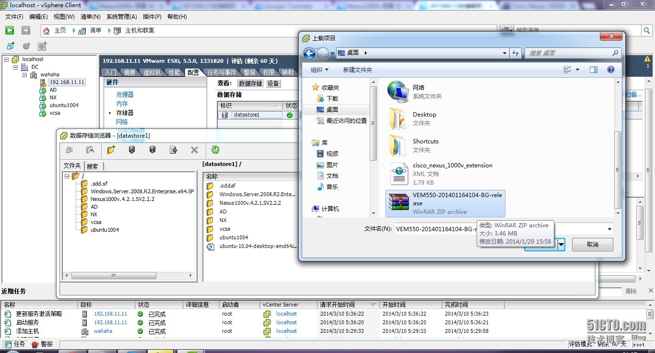Open the 视图(W) menu
The width and height of the screenshot is (655, 353).
[x=64, y=17]
